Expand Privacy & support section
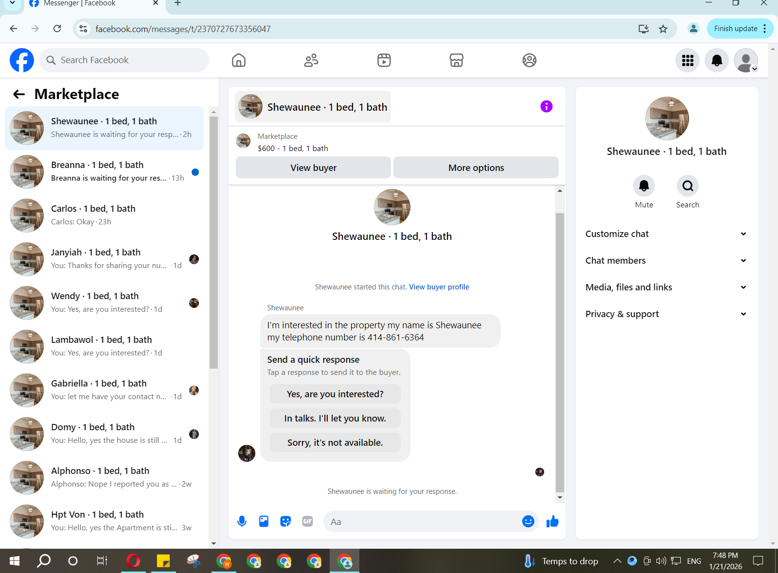Screen dimensions: 778x573 coord(666,314)
